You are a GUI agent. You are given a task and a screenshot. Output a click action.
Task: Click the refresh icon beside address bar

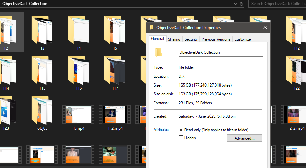coord(242,4)
